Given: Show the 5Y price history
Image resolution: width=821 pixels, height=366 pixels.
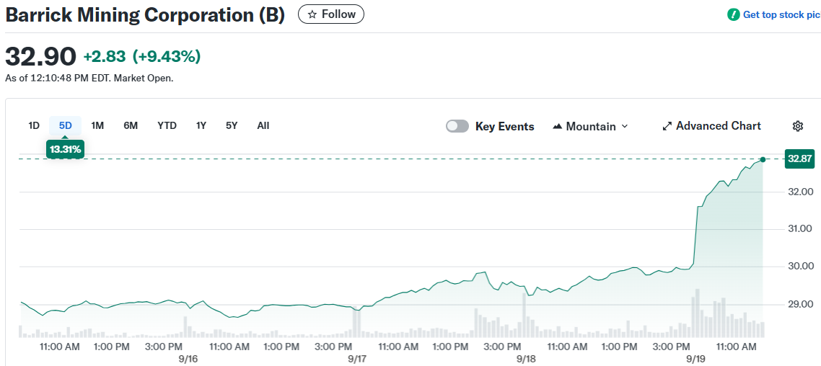Looking at the screenshot, I should (232, 125).
